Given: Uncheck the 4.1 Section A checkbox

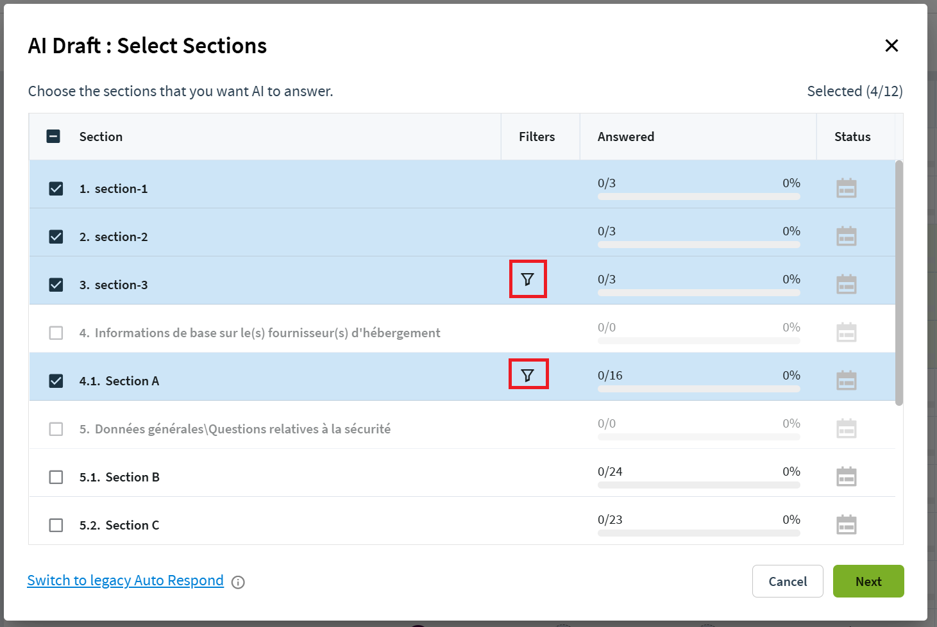Looking at the screenshot, I should point(56,381).
